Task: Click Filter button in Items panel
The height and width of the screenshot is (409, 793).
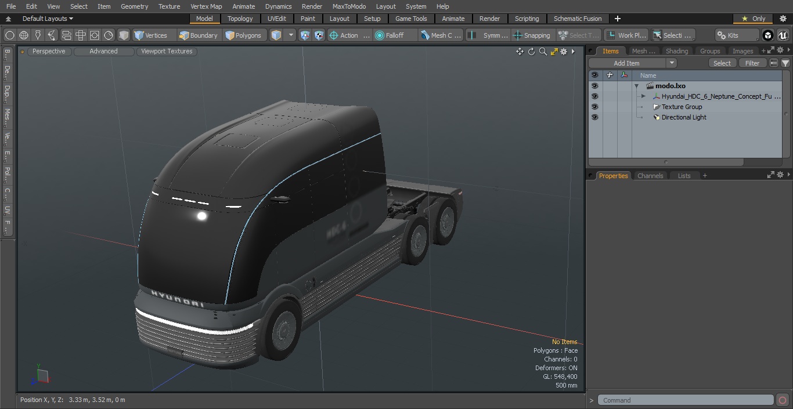Action: click(752, 63)
